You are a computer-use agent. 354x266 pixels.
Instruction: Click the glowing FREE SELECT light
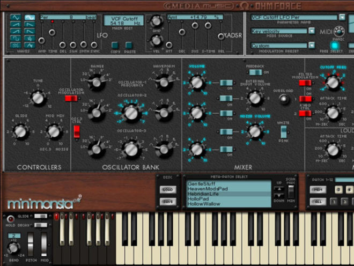pyautogui.click(x=335, y=46)
